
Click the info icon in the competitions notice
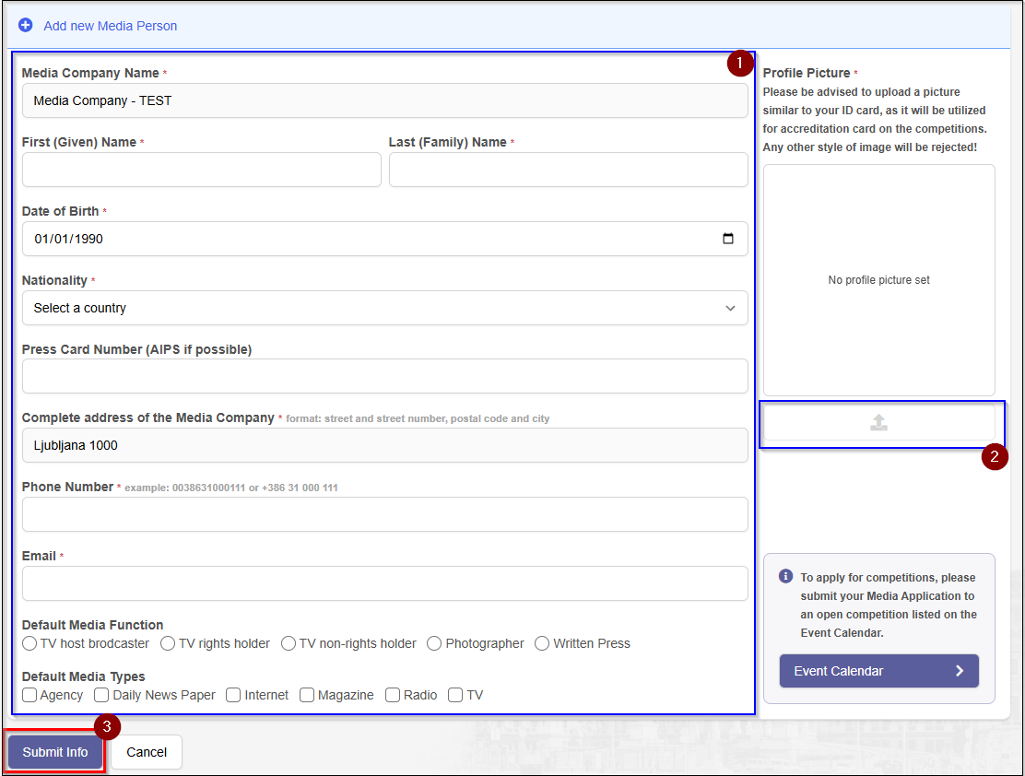(x=786, y=577)
